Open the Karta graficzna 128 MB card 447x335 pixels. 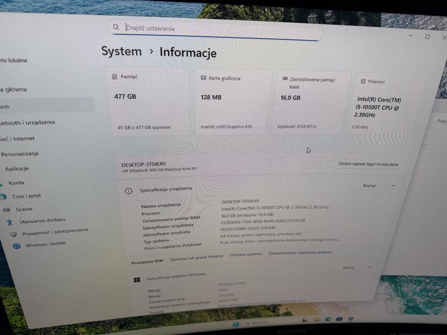[232, 102]
